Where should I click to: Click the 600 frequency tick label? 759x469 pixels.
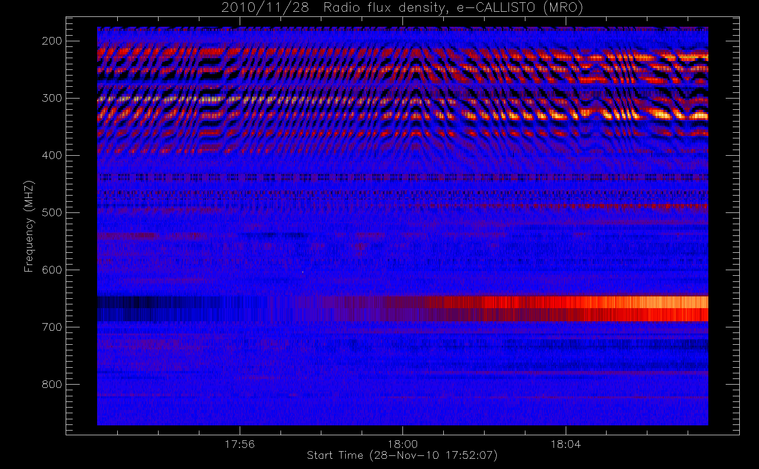(52, 270)
